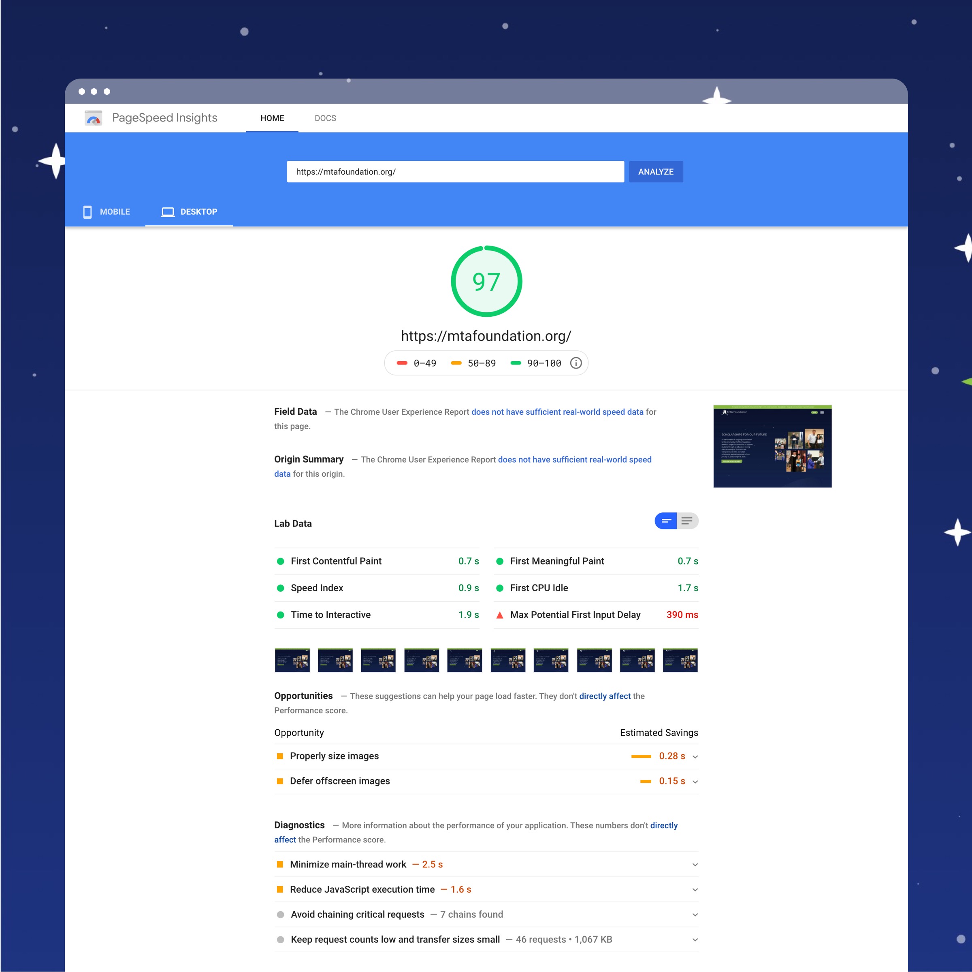Viewport: 972px width, 972px height.
Task: Select the DESKTOP results tab
Action: [189, 212]
